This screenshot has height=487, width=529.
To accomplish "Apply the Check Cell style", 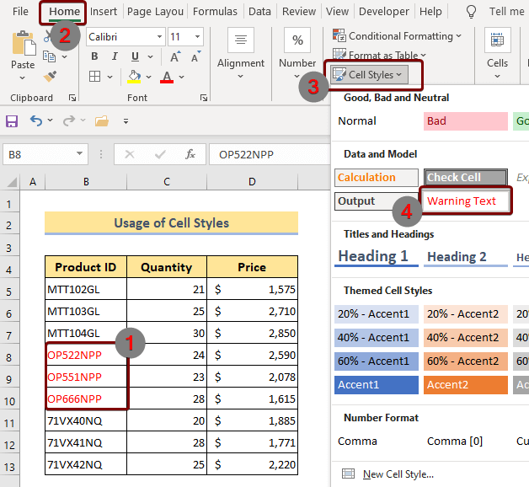I will pyautogui.click(x=466, y=178).
